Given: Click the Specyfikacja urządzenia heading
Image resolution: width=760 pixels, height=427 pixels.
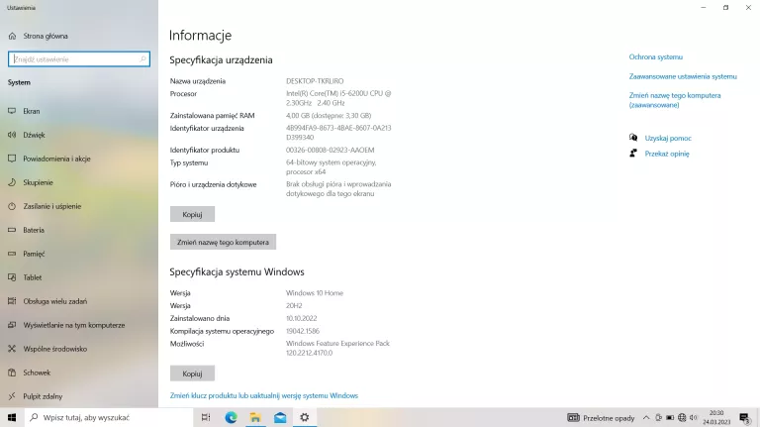Looking at the screenshot, I should [x=221, y=60].
